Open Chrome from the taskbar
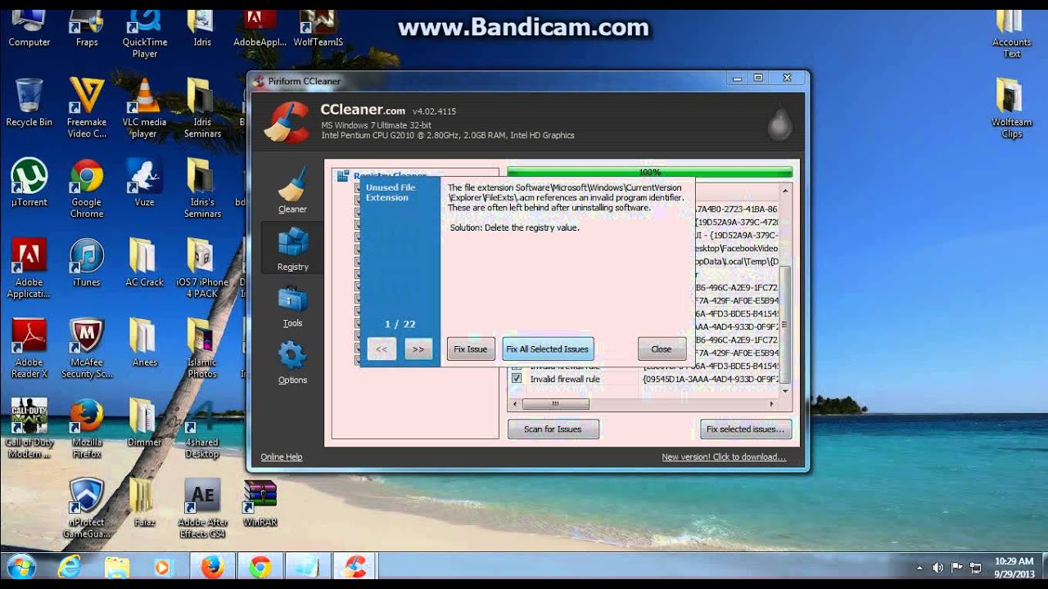1048x589 pixels. tap(260, 566)
